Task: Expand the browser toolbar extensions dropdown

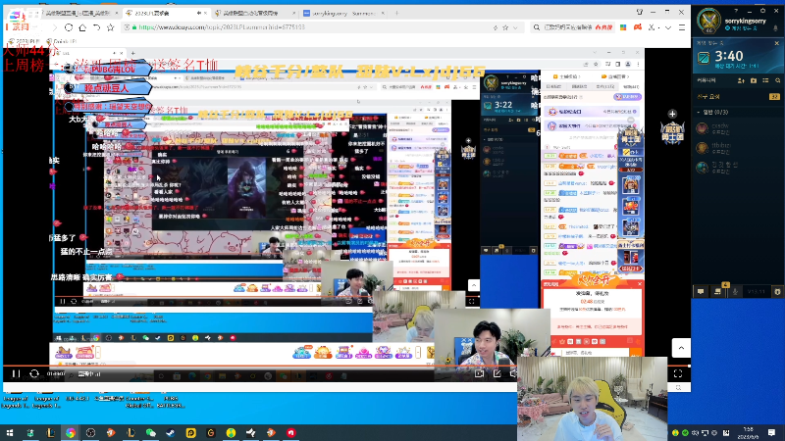Action: 668,27
